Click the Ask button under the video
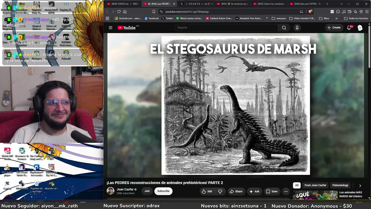 (x=254, y=191)
